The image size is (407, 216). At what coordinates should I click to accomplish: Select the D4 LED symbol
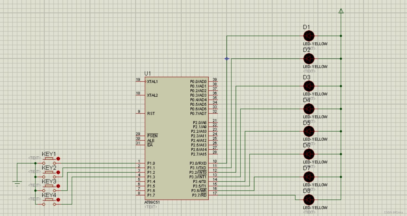click(x=309, y=109)
